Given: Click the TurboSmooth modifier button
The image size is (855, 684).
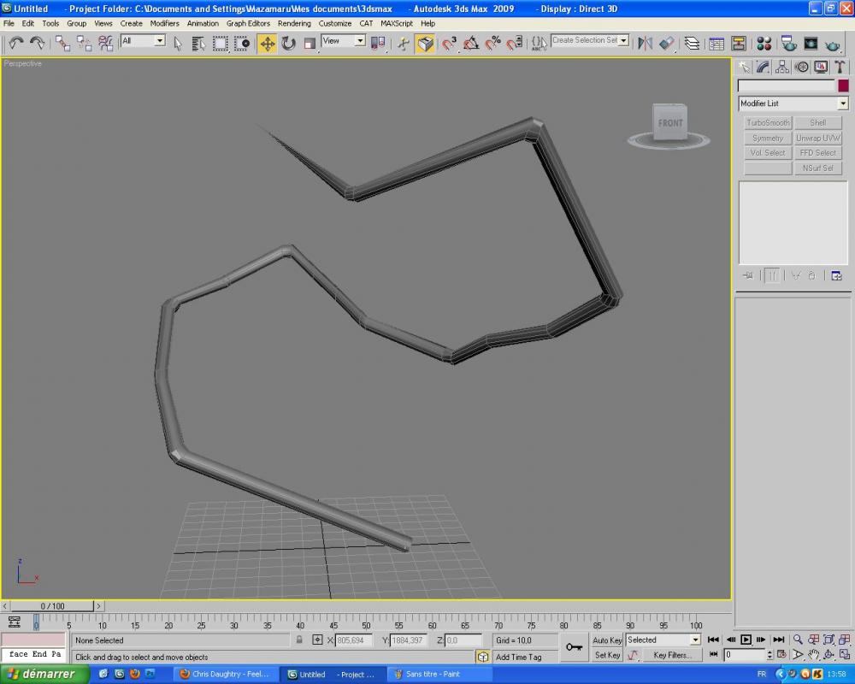Looking at the screenshot, I should [x=768, y=123].
